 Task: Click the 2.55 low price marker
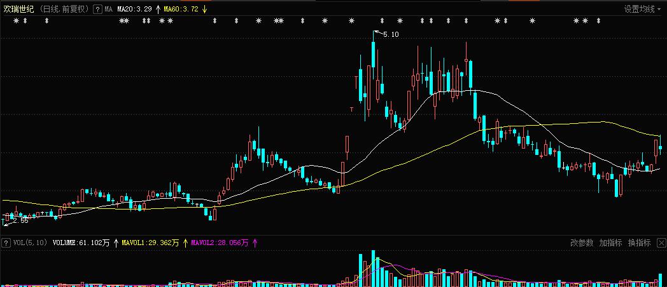tap(20, 220)
